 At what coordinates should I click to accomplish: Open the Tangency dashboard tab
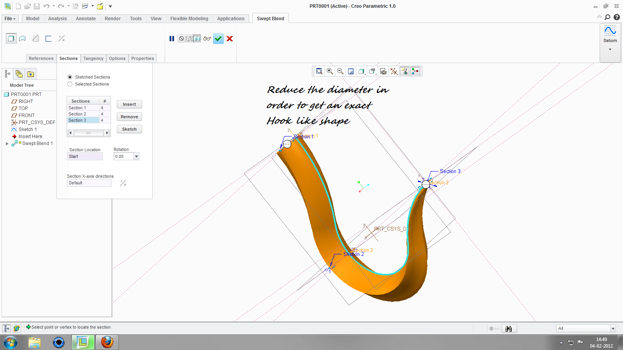click(x=93, y=58)
